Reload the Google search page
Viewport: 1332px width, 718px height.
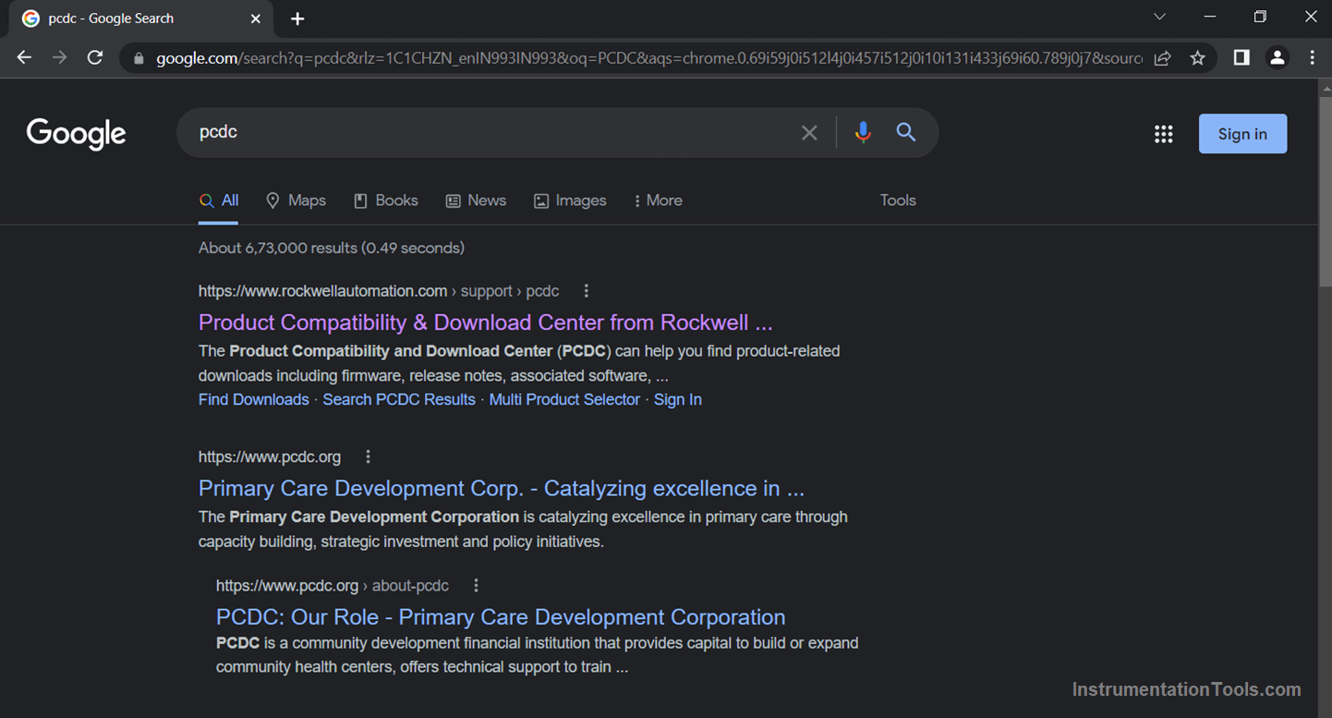tap(94, 57)
